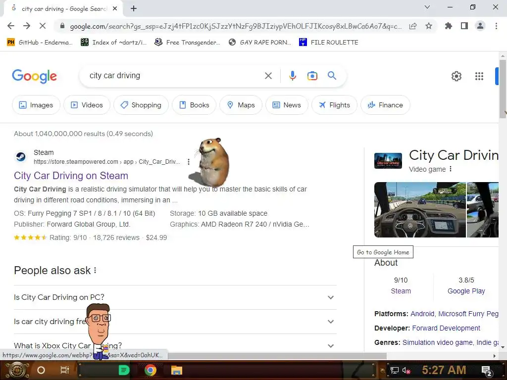Image resolution: width=507 pixels, height=380 pixels.
Task: Click the horizontal scrollbar right arrow
Action: pyautogui.click(x=494, y=356)
